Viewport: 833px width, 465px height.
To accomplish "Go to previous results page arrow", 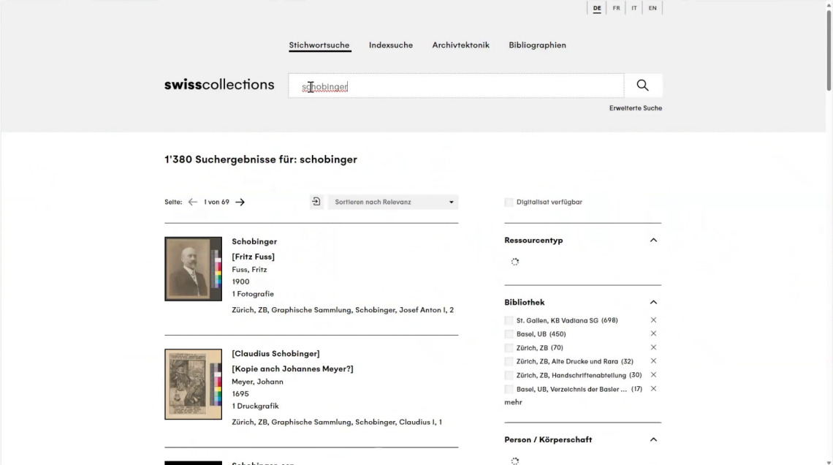I will [x=193, y=203].
